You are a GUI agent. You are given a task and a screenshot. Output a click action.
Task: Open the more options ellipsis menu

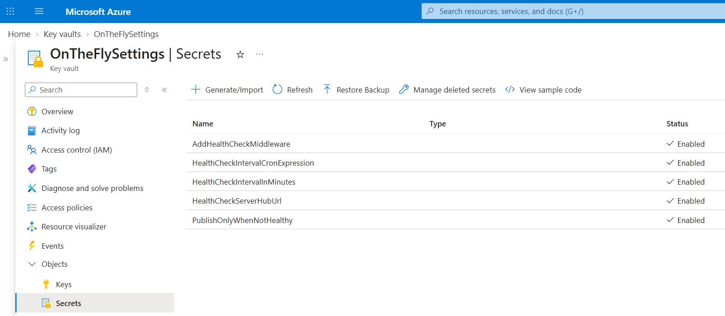coord(260,54)
